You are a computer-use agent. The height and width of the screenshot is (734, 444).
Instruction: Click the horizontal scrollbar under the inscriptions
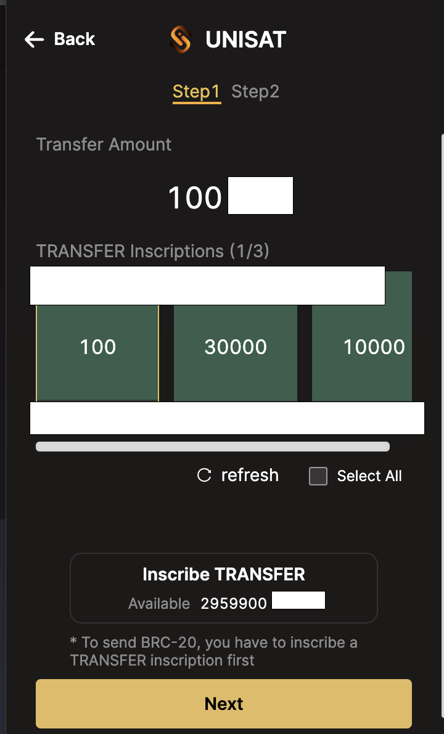point(213,447)
